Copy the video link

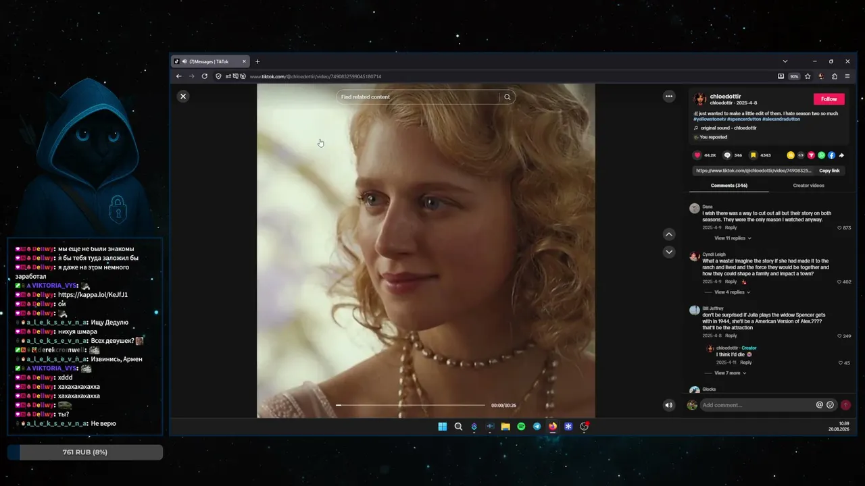click(829, 171)
